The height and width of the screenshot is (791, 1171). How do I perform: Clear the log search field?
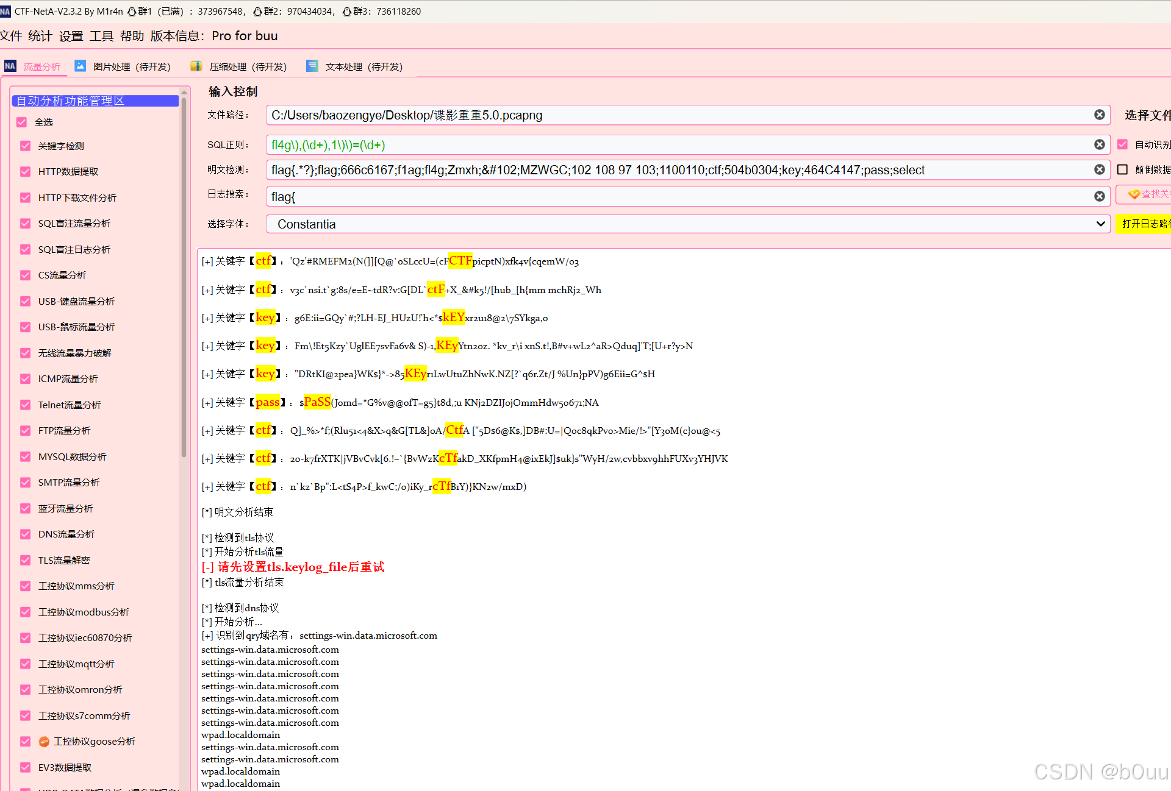(x=1099, y=196)
